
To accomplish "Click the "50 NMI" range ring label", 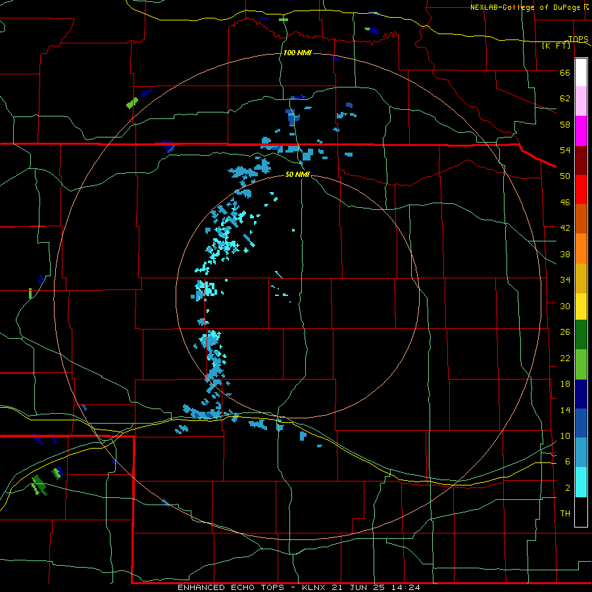I will 297,174.
